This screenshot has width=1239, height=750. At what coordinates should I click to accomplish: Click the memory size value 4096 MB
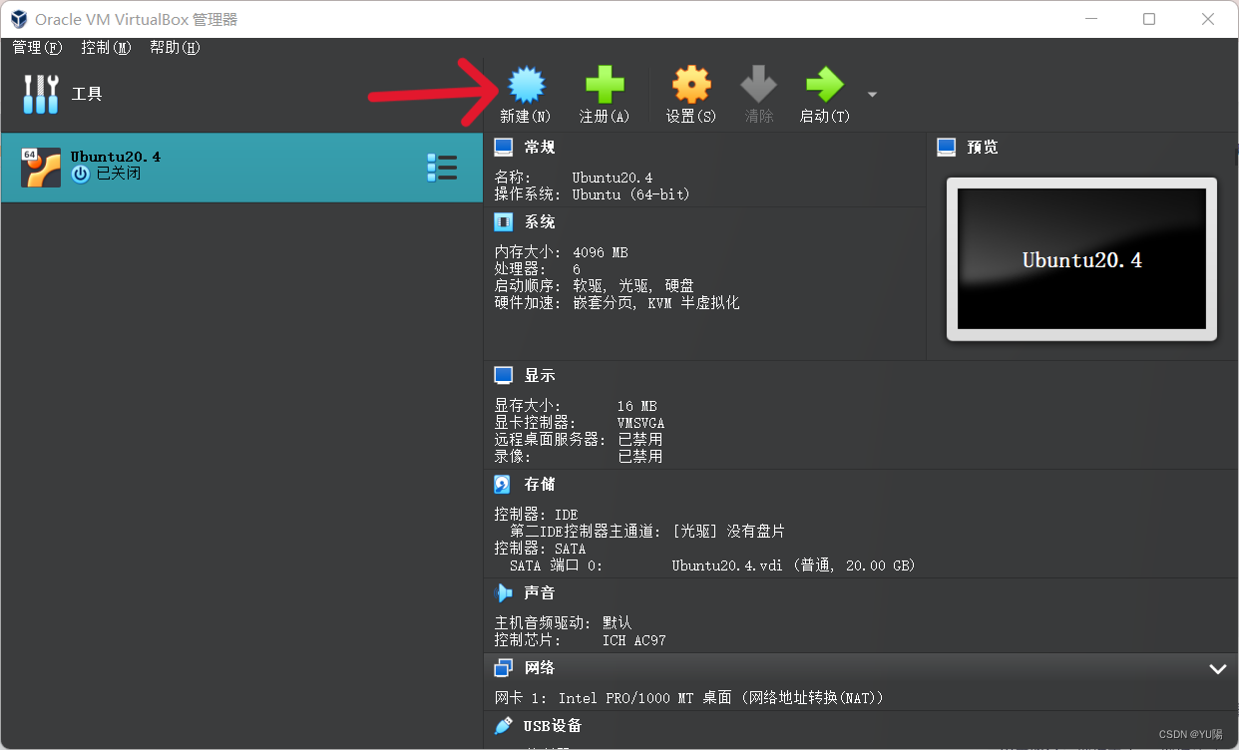click(601, 252)
